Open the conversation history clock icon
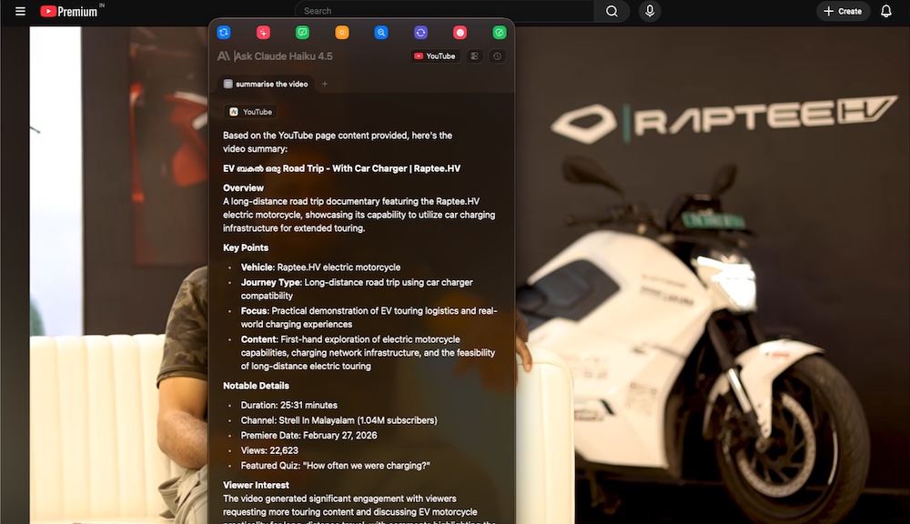This screenshot has height=524, width=910. (497, 56)
